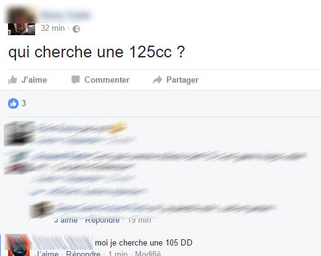This screenshot has height=256, width=321.
Task: Like the 105 DD comment via J'aime
Action: click(47, 253)
